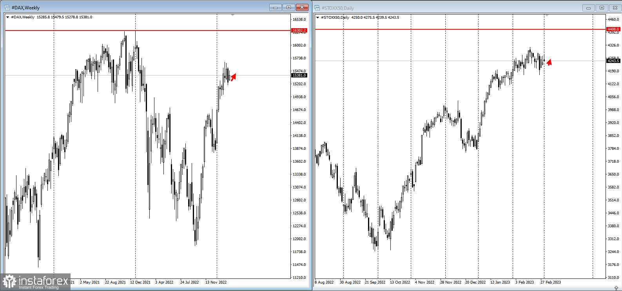Click the 3244.0 price scale label
Viewport: 622px width, 291px height.
pyautogui.click(x=613, y=252)
